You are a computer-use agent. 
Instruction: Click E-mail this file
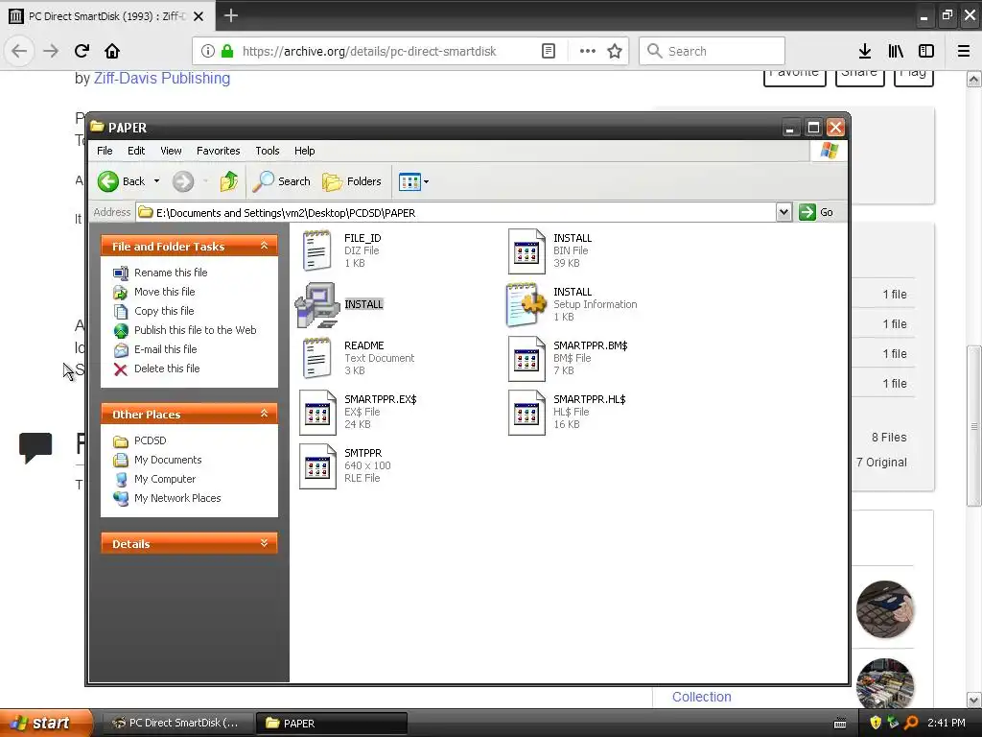pyautogui.click(x=165, y=349)
